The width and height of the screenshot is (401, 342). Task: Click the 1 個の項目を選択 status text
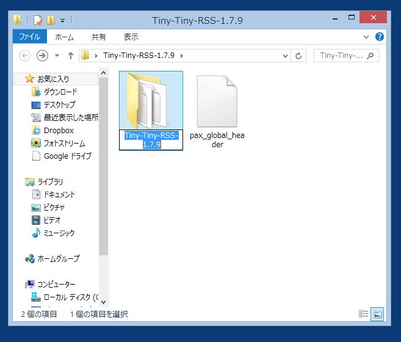point(99,314)
